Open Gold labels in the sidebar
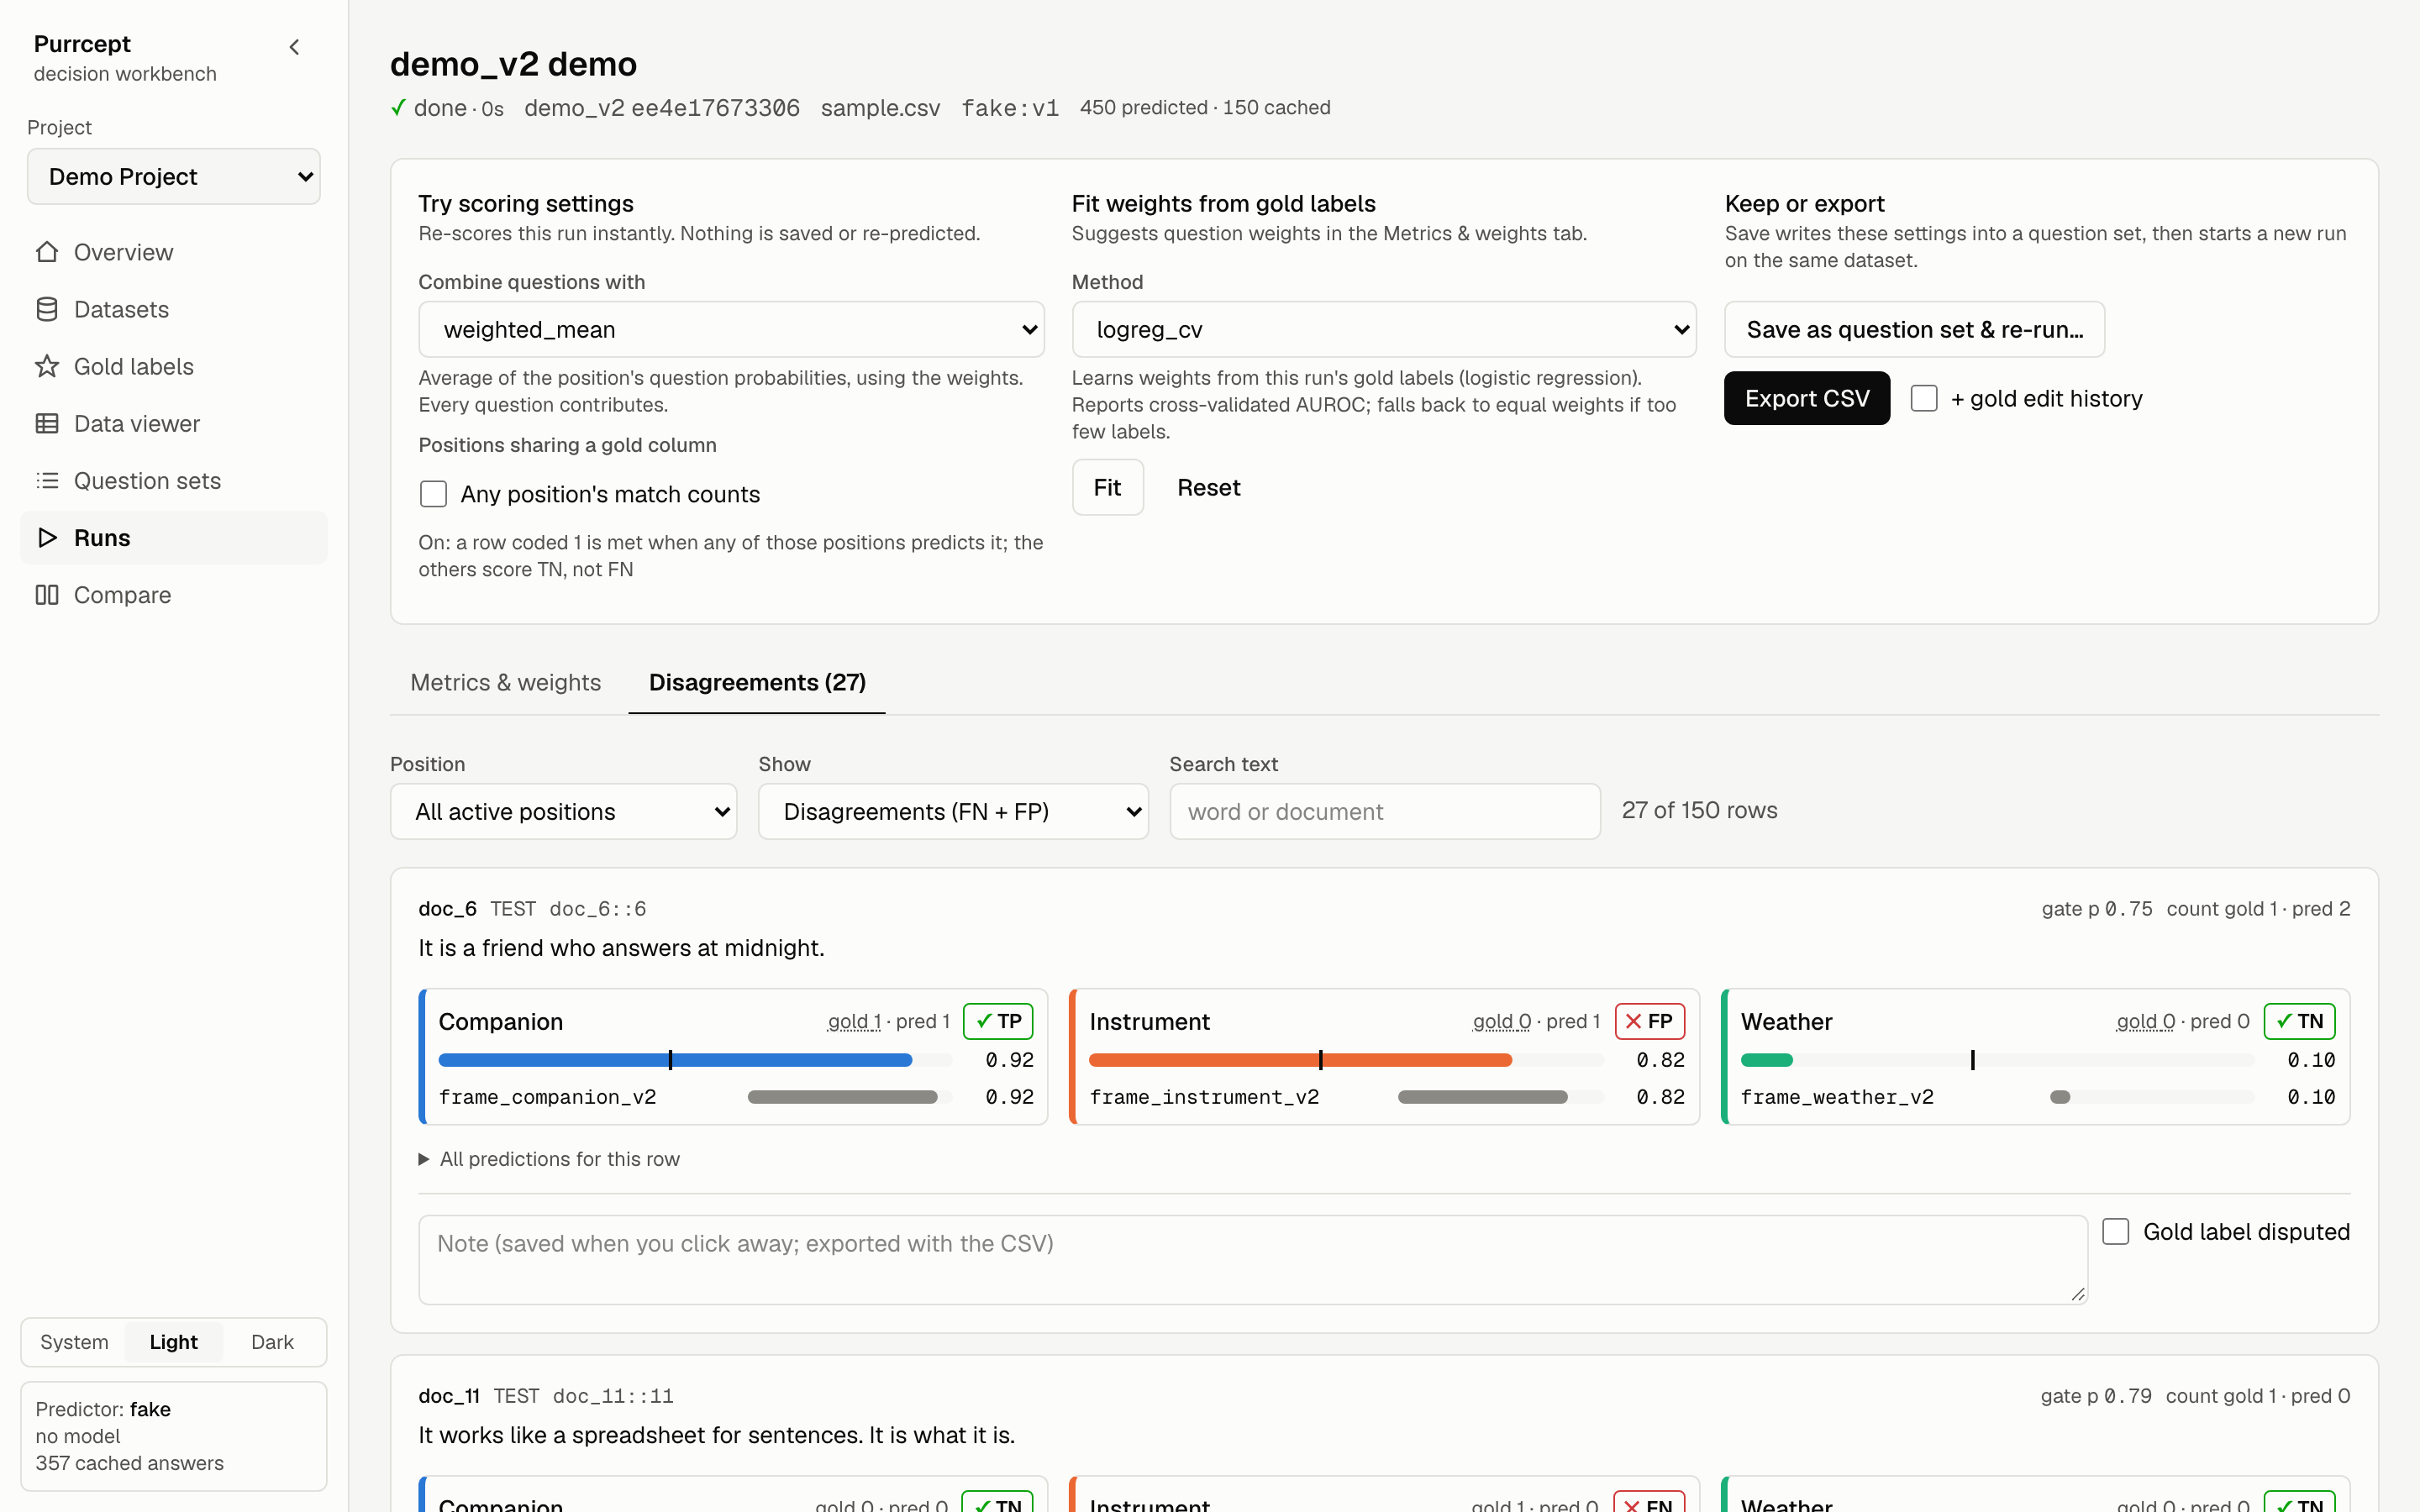Viewport: 2420px width, 1512px height. [x=174, y=366]
